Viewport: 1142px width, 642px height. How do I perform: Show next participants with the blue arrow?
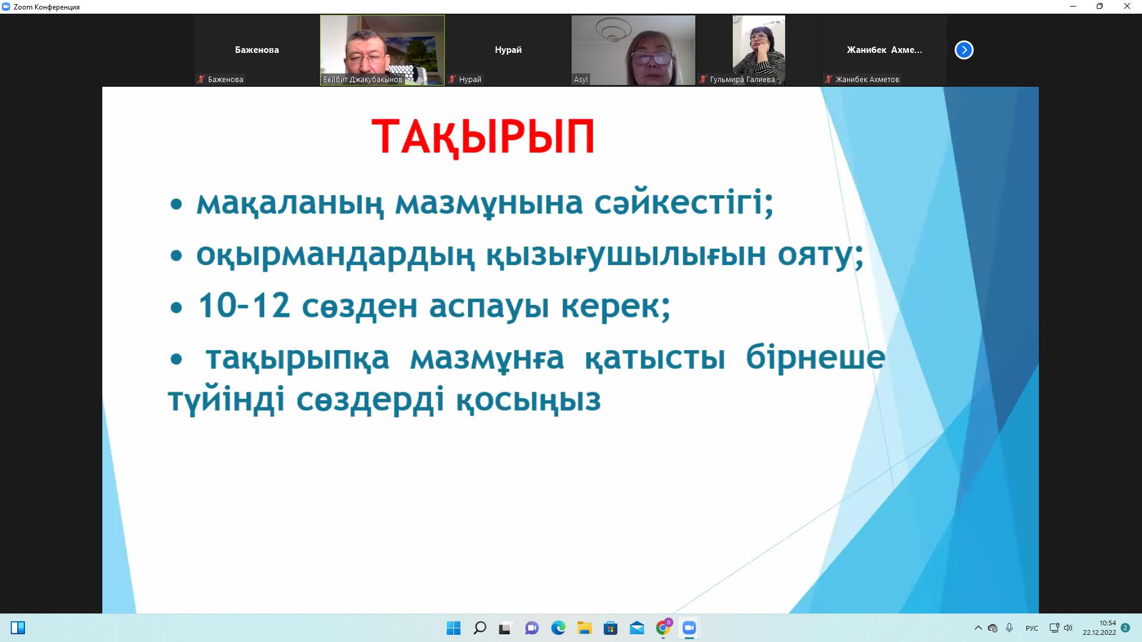[x=964, y=50]
